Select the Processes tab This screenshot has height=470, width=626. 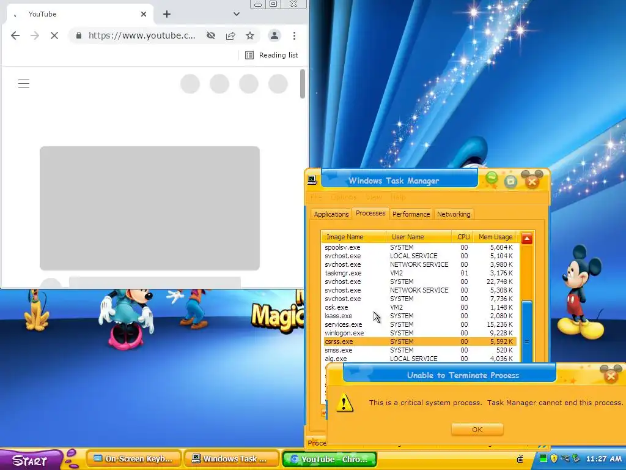click(x=370, y=213)
